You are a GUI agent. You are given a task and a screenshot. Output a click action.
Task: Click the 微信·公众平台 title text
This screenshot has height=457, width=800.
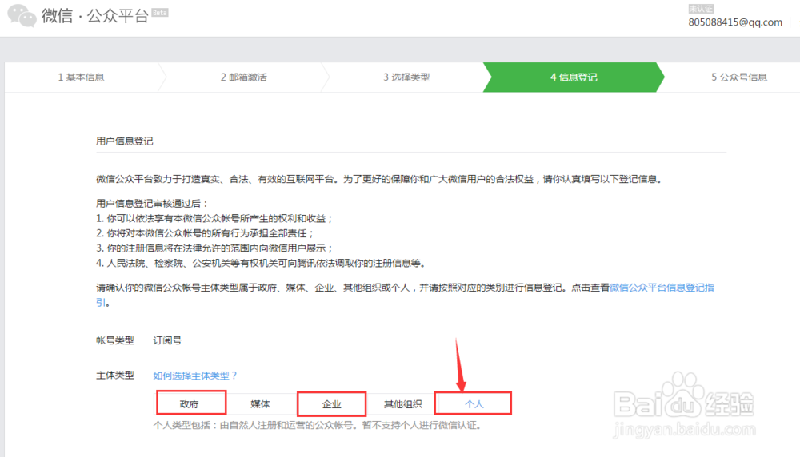tap(95, 16)
